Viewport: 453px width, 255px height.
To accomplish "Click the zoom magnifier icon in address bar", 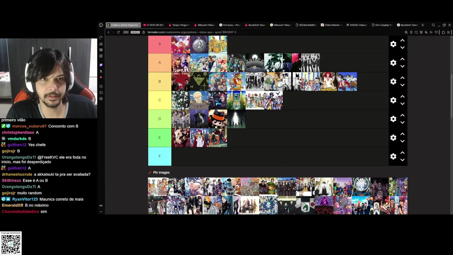I will (x=406, y=32).
